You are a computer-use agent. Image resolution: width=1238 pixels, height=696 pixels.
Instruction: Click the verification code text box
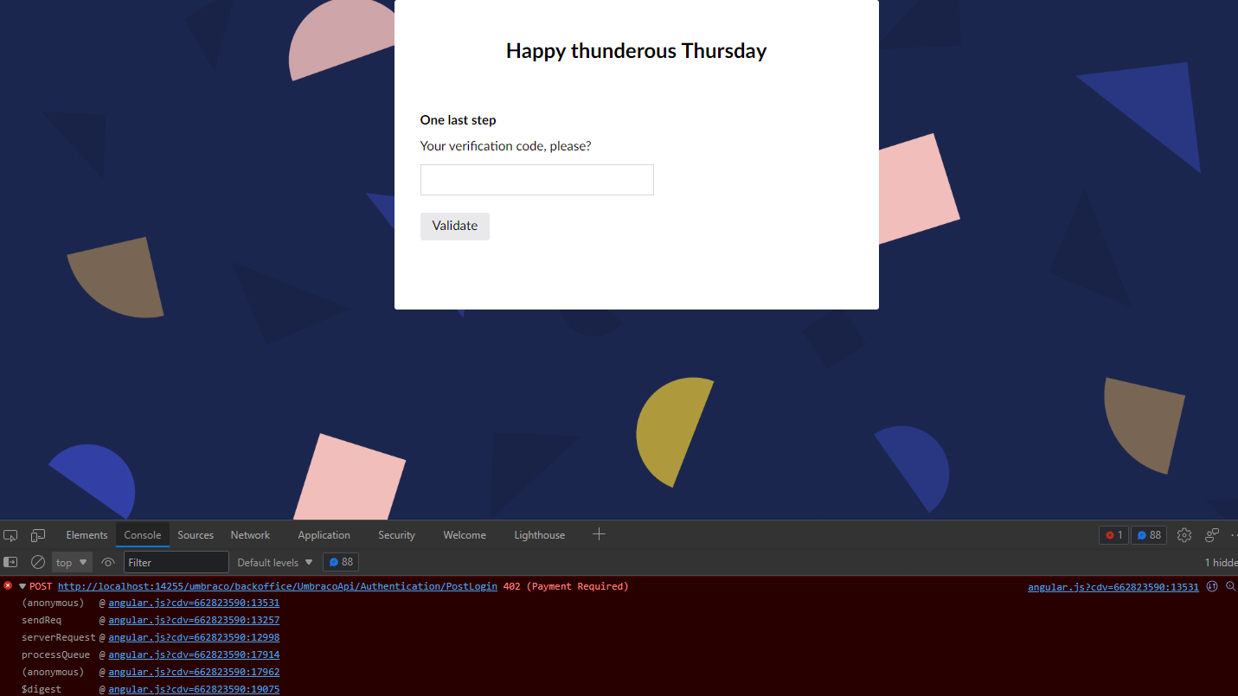(536, 179)
